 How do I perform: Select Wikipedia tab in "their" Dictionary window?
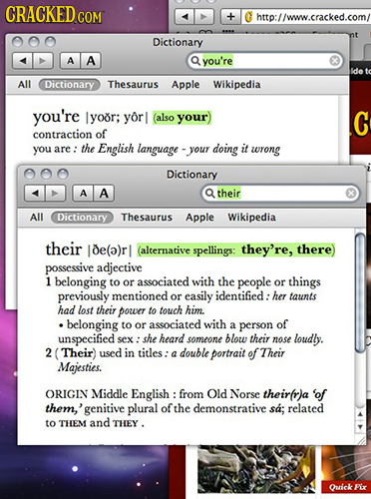coord(251,218)
